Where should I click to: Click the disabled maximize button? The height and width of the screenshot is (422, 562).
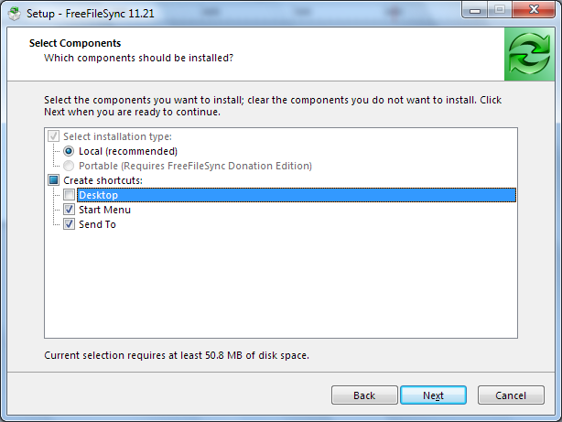pos(500,10)
